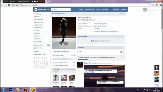Click the ВКонтакте logo

[x=42, y=9]
